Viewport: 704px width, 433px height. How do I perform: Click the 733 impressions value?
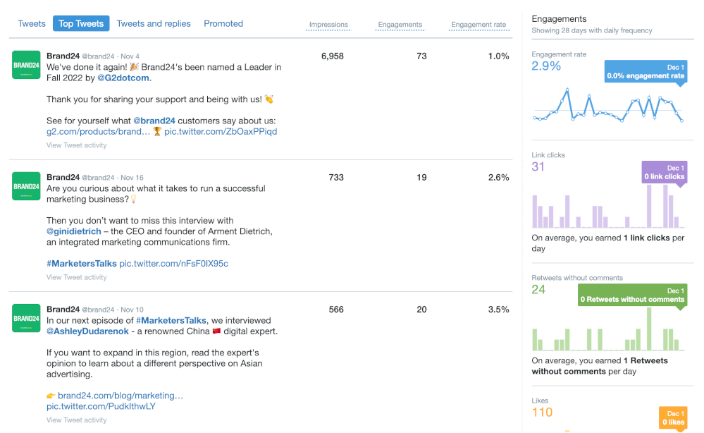point(336,178)
